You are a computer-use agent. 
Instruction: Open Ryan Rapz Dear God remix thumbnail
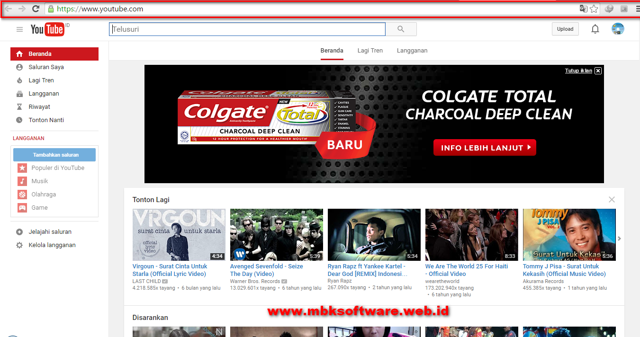374,235
